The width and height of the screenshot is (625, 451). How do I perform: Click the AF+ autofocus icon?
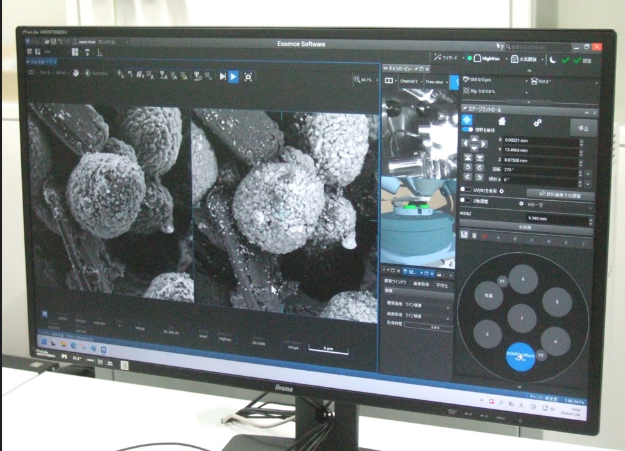(139, 74)
